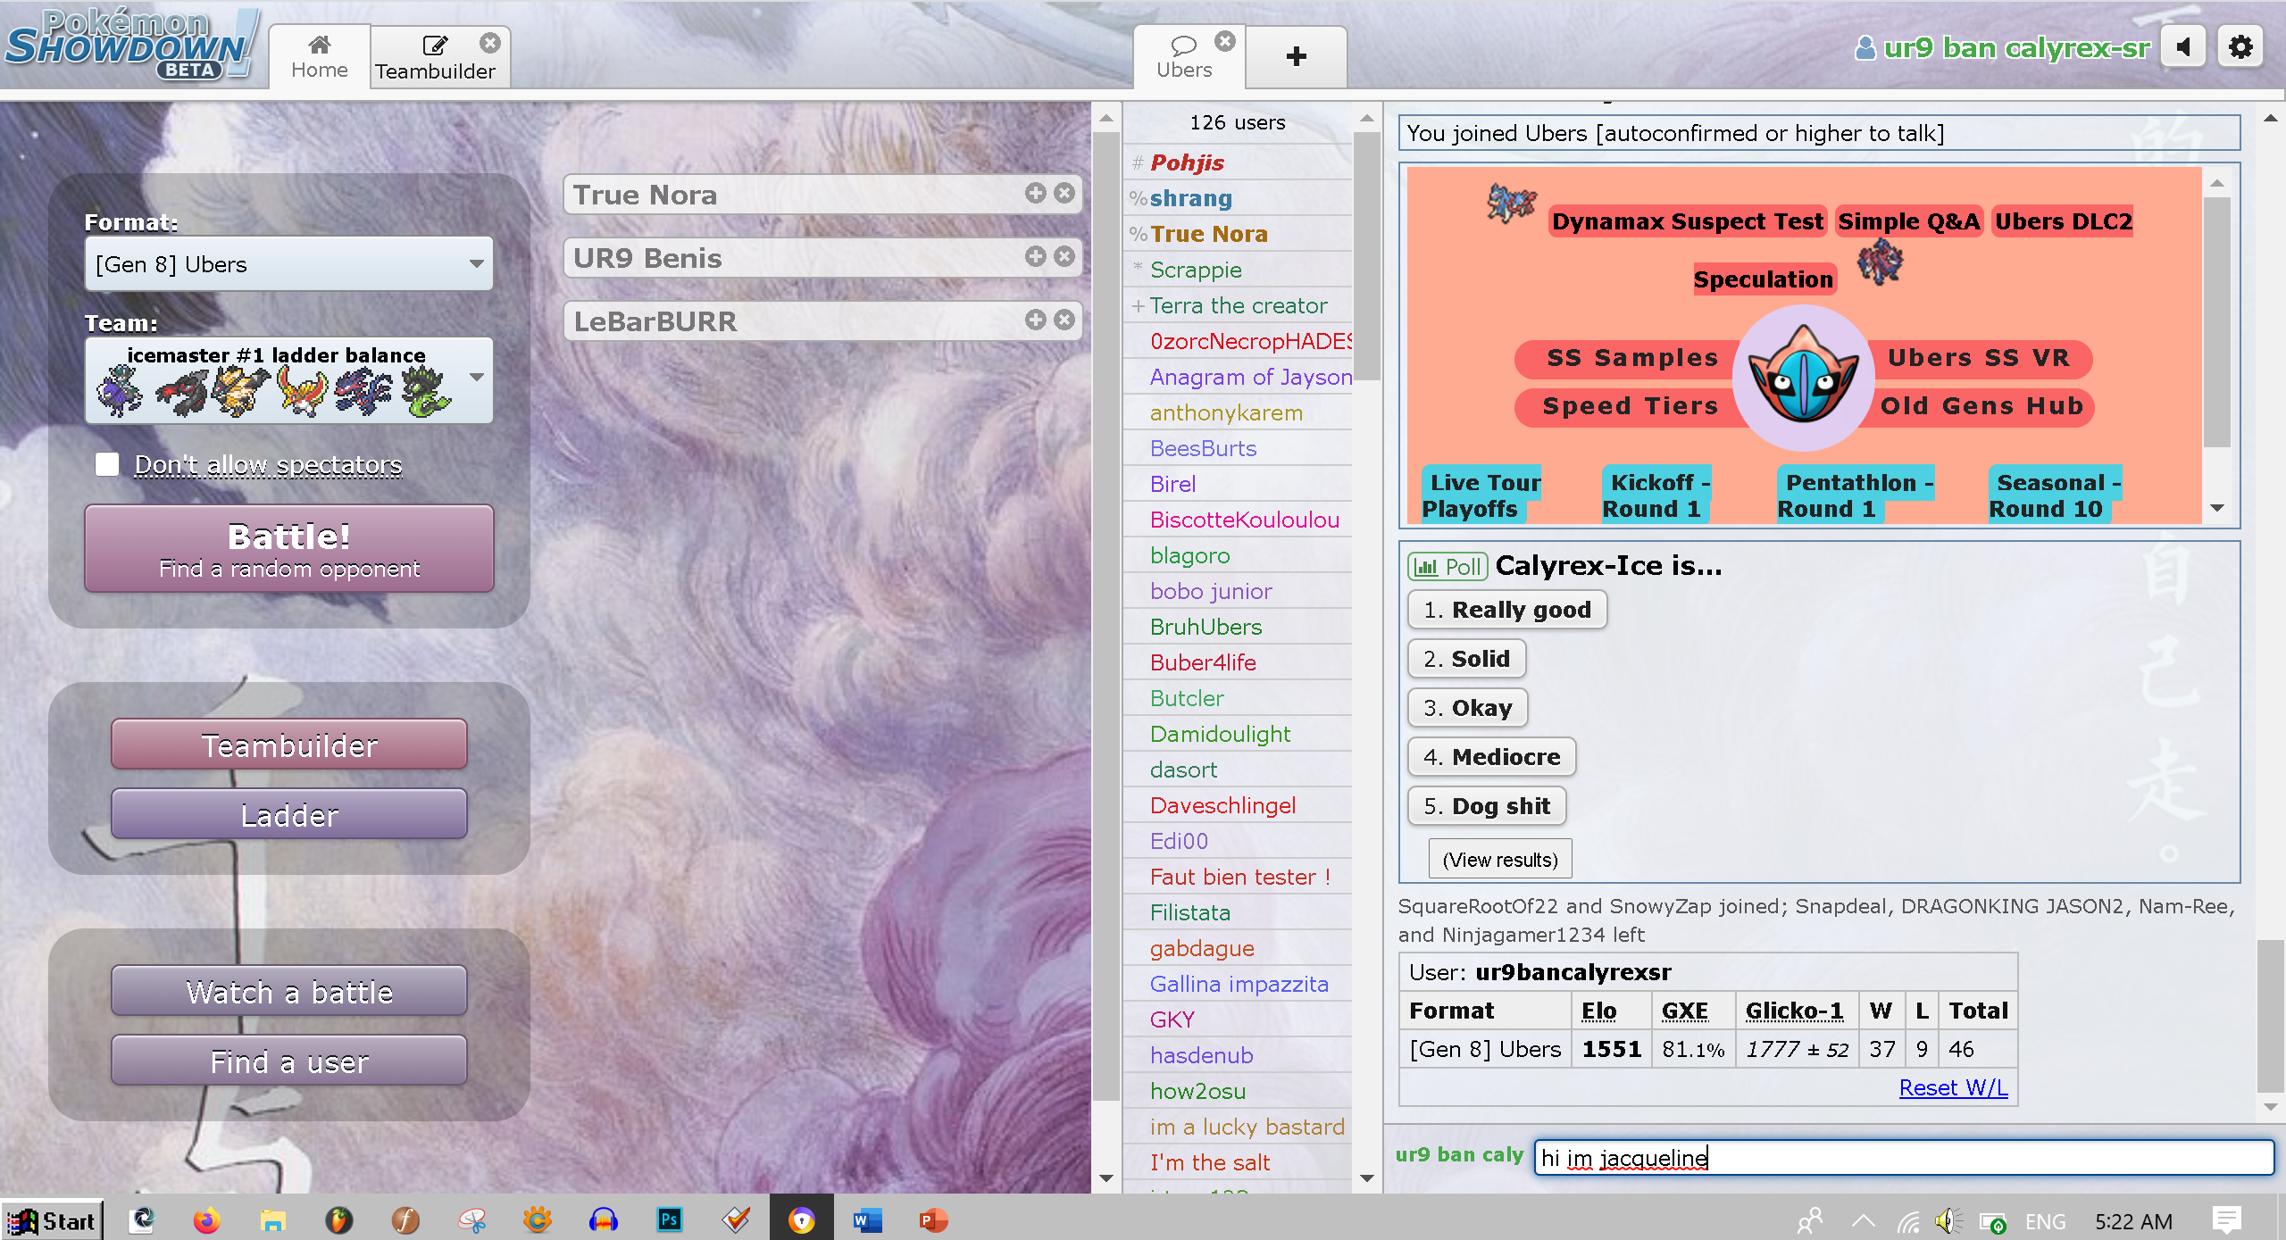The height and width of the screenshot is (1240, 2286).
Task: Open options via the gear icon
Action: (x=2240, y=46)
